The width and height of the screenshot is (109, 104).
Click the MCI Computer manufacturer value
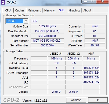pos(47,36)
